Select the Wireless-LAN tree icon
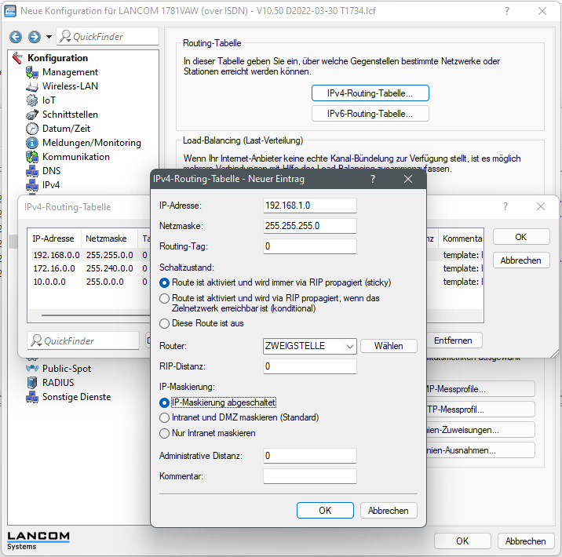The image size is (562, 557). [31, 86]
